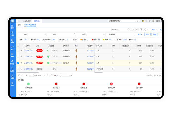Screen dimensions: 172x116
Task: Uncheck the checked row 4 checkbox
Action: click(x=18, y=63)
